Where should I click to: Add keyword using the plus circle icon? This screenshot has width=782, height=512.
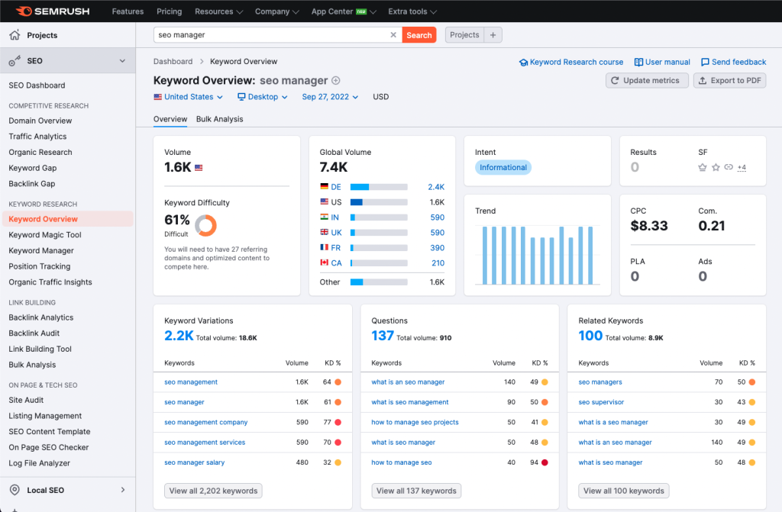[336, 80]
